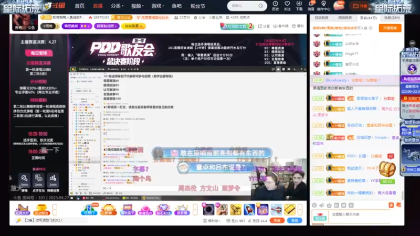The width and height of the screenshot is (420, 236).
Task: Open the 鱼吧 nav item
Action: (x=176, y=6)
